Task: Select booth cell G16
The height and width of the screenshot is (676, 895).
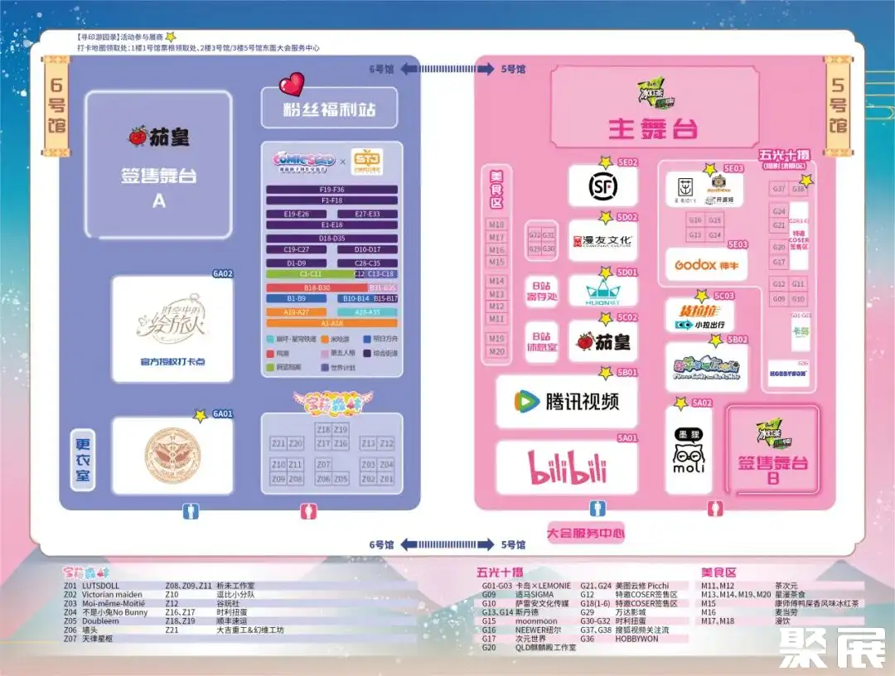Action: [695, 220]
